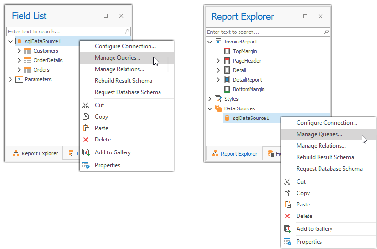377x249 pixels.
Task: Expand the Orders table in Field List
Action: (x=19, y=70)
